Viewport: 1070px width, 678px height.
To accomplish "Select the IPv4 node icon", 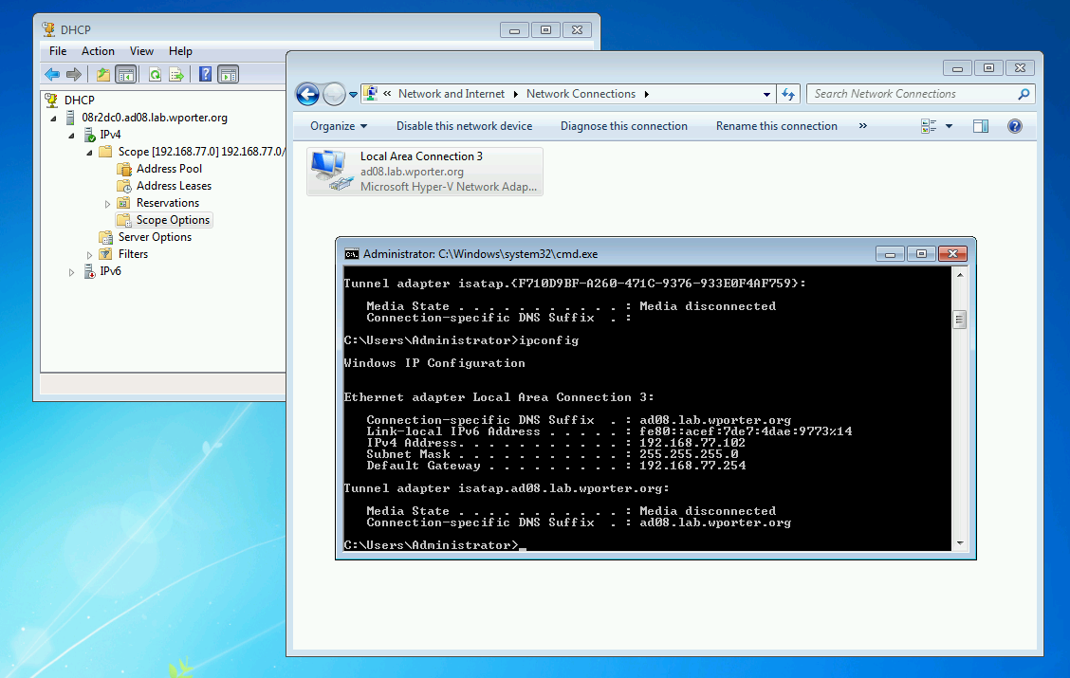I will 89,135.
